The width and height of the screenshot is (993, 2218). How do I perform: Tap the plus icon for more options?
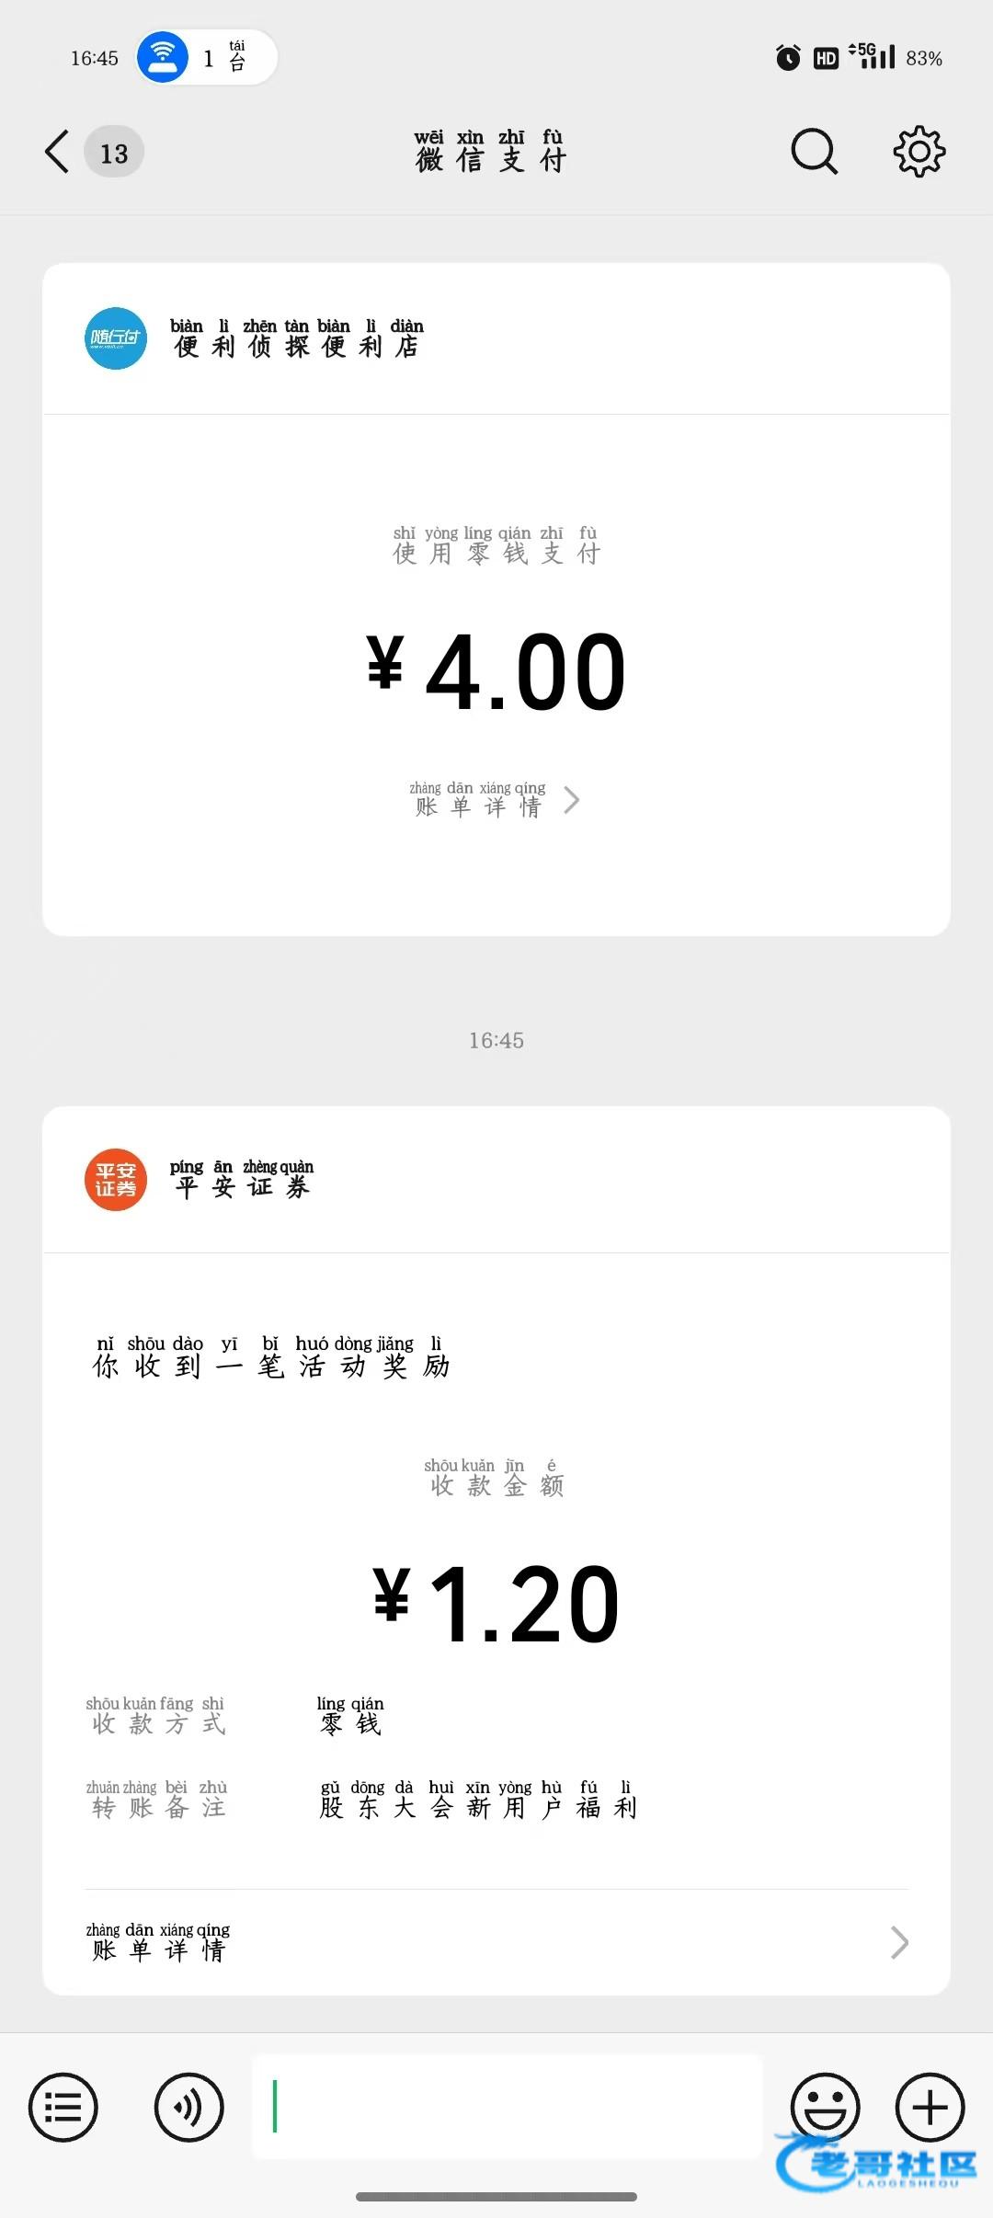click(x=930, y=2107)
